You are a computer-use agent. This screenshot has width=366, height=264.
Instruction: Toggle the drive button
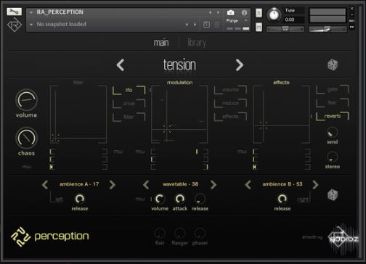(x=129, y=104)
